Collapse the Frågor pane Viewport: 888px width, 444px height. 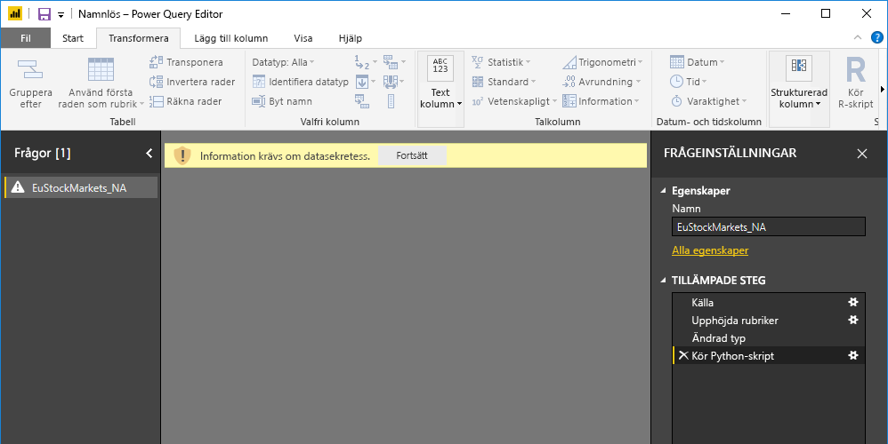(149, 153)
